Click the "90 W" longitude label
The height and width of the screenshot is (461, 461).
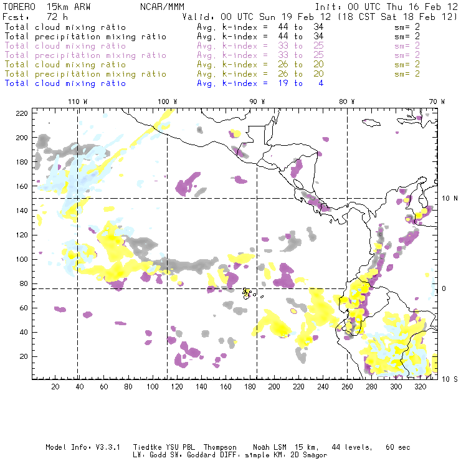(x=257, y=101)
